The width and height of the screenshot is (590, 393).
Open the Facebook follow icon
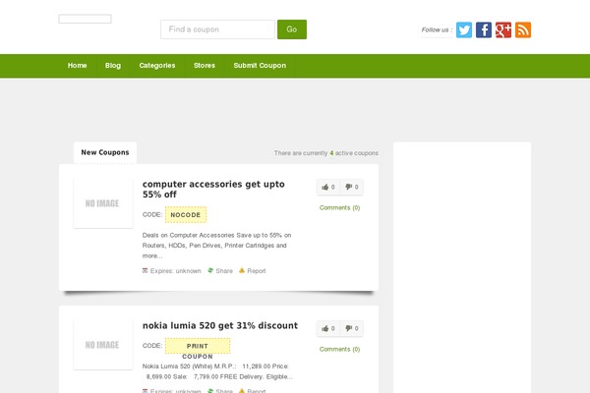484,29
